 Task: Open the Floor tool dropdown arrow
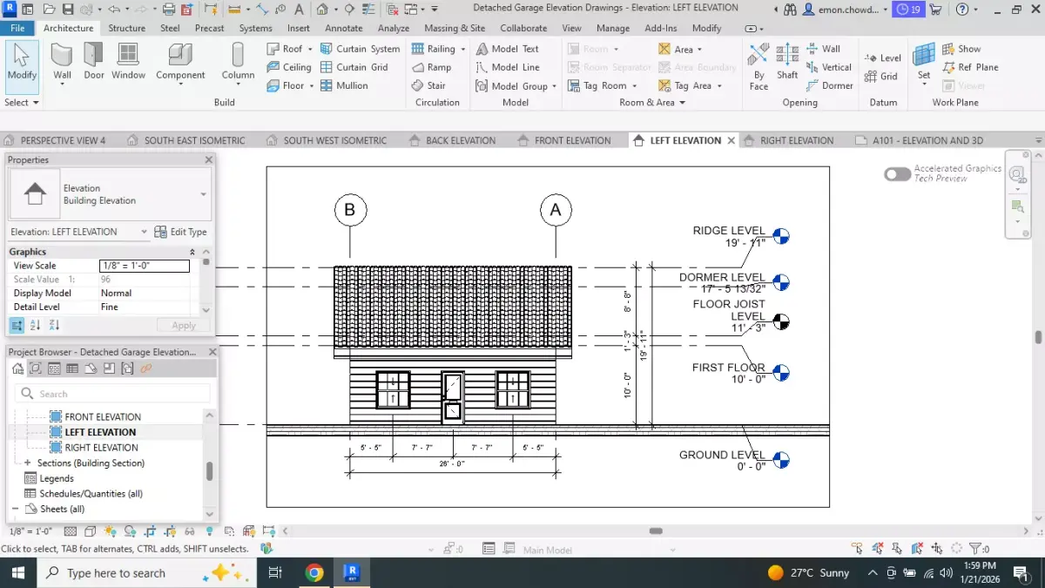(312, 85)
